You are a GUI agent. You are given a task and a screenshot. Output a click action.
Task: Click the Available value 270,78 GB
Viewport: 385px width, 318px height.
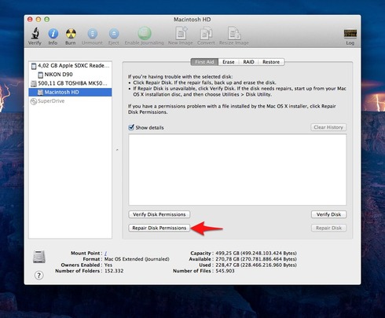(256, 259)
